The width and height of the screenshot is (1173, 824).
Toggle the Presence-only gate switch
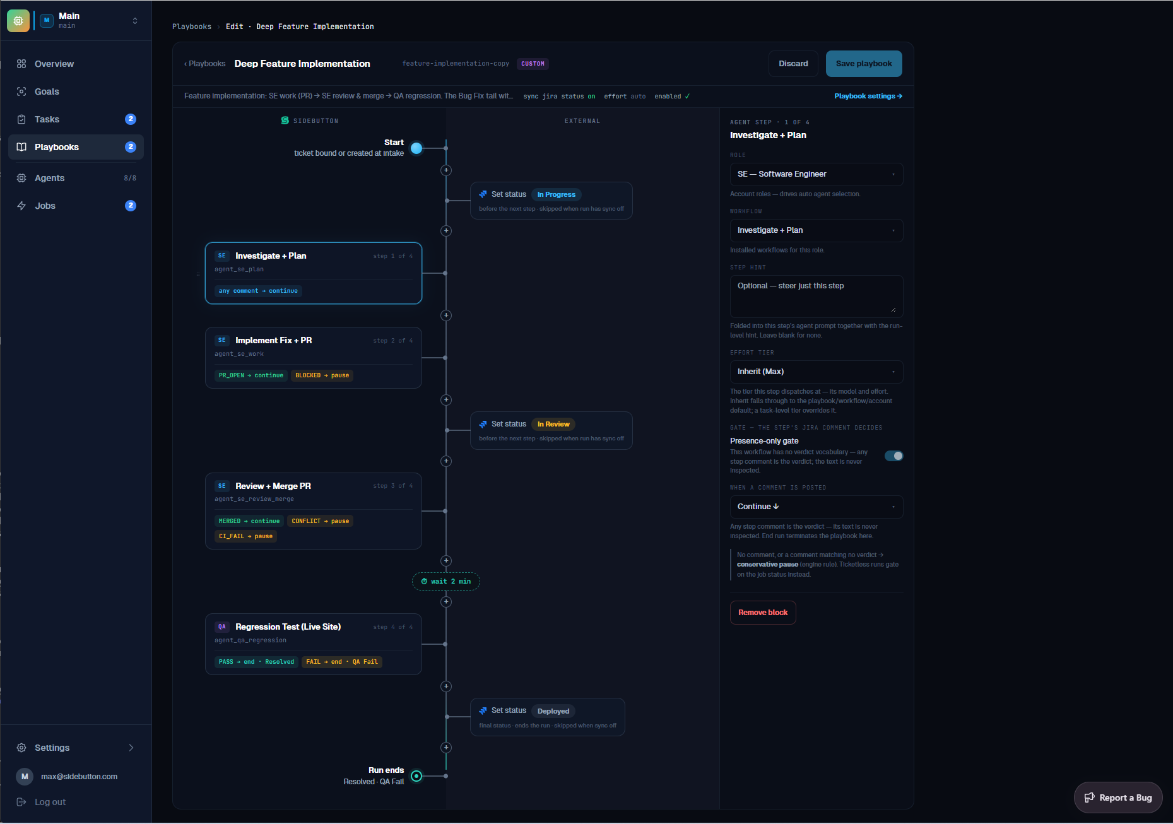[893, 456]
